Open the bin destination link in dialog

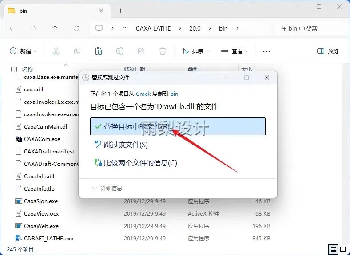[x=174, y=94]
